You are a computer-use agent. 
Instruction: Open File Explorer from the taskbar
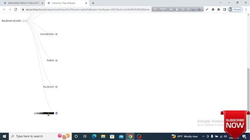103,136
